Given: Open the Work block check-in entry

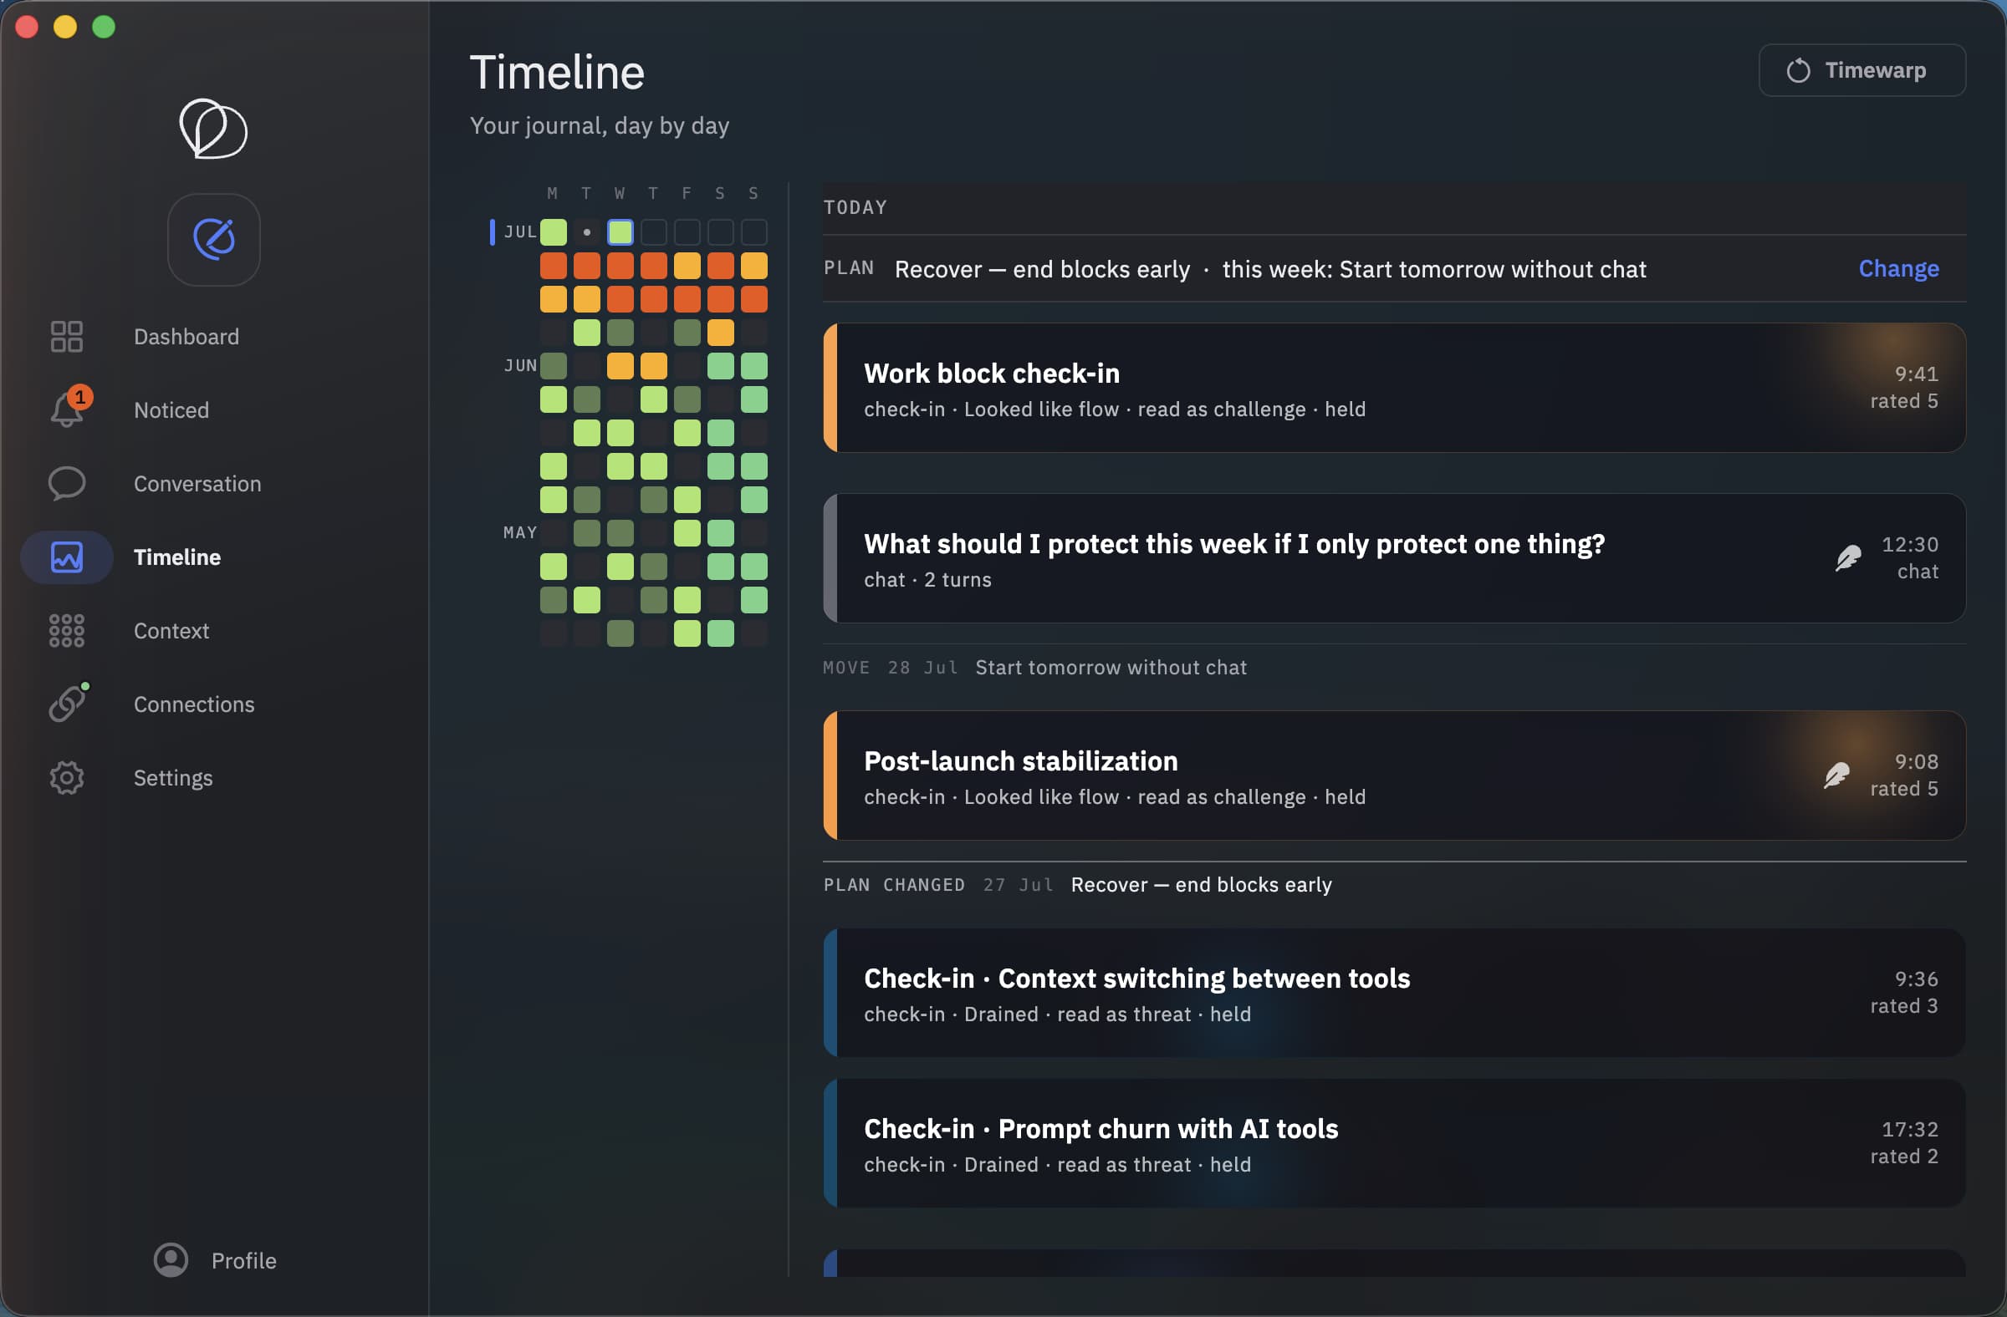Looking at the screenshot, I should pyautogui.click(x=1394, y=388).
